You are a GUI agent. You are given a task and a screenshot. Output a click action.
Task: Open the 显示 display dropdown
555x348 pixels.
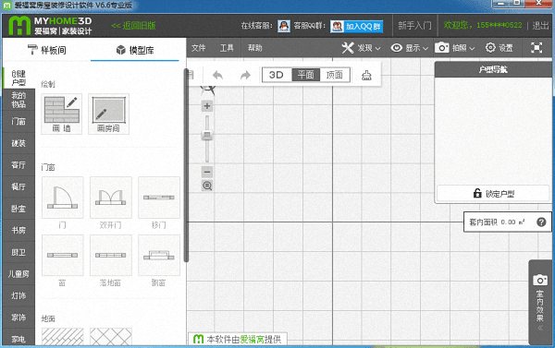point(410,48)
